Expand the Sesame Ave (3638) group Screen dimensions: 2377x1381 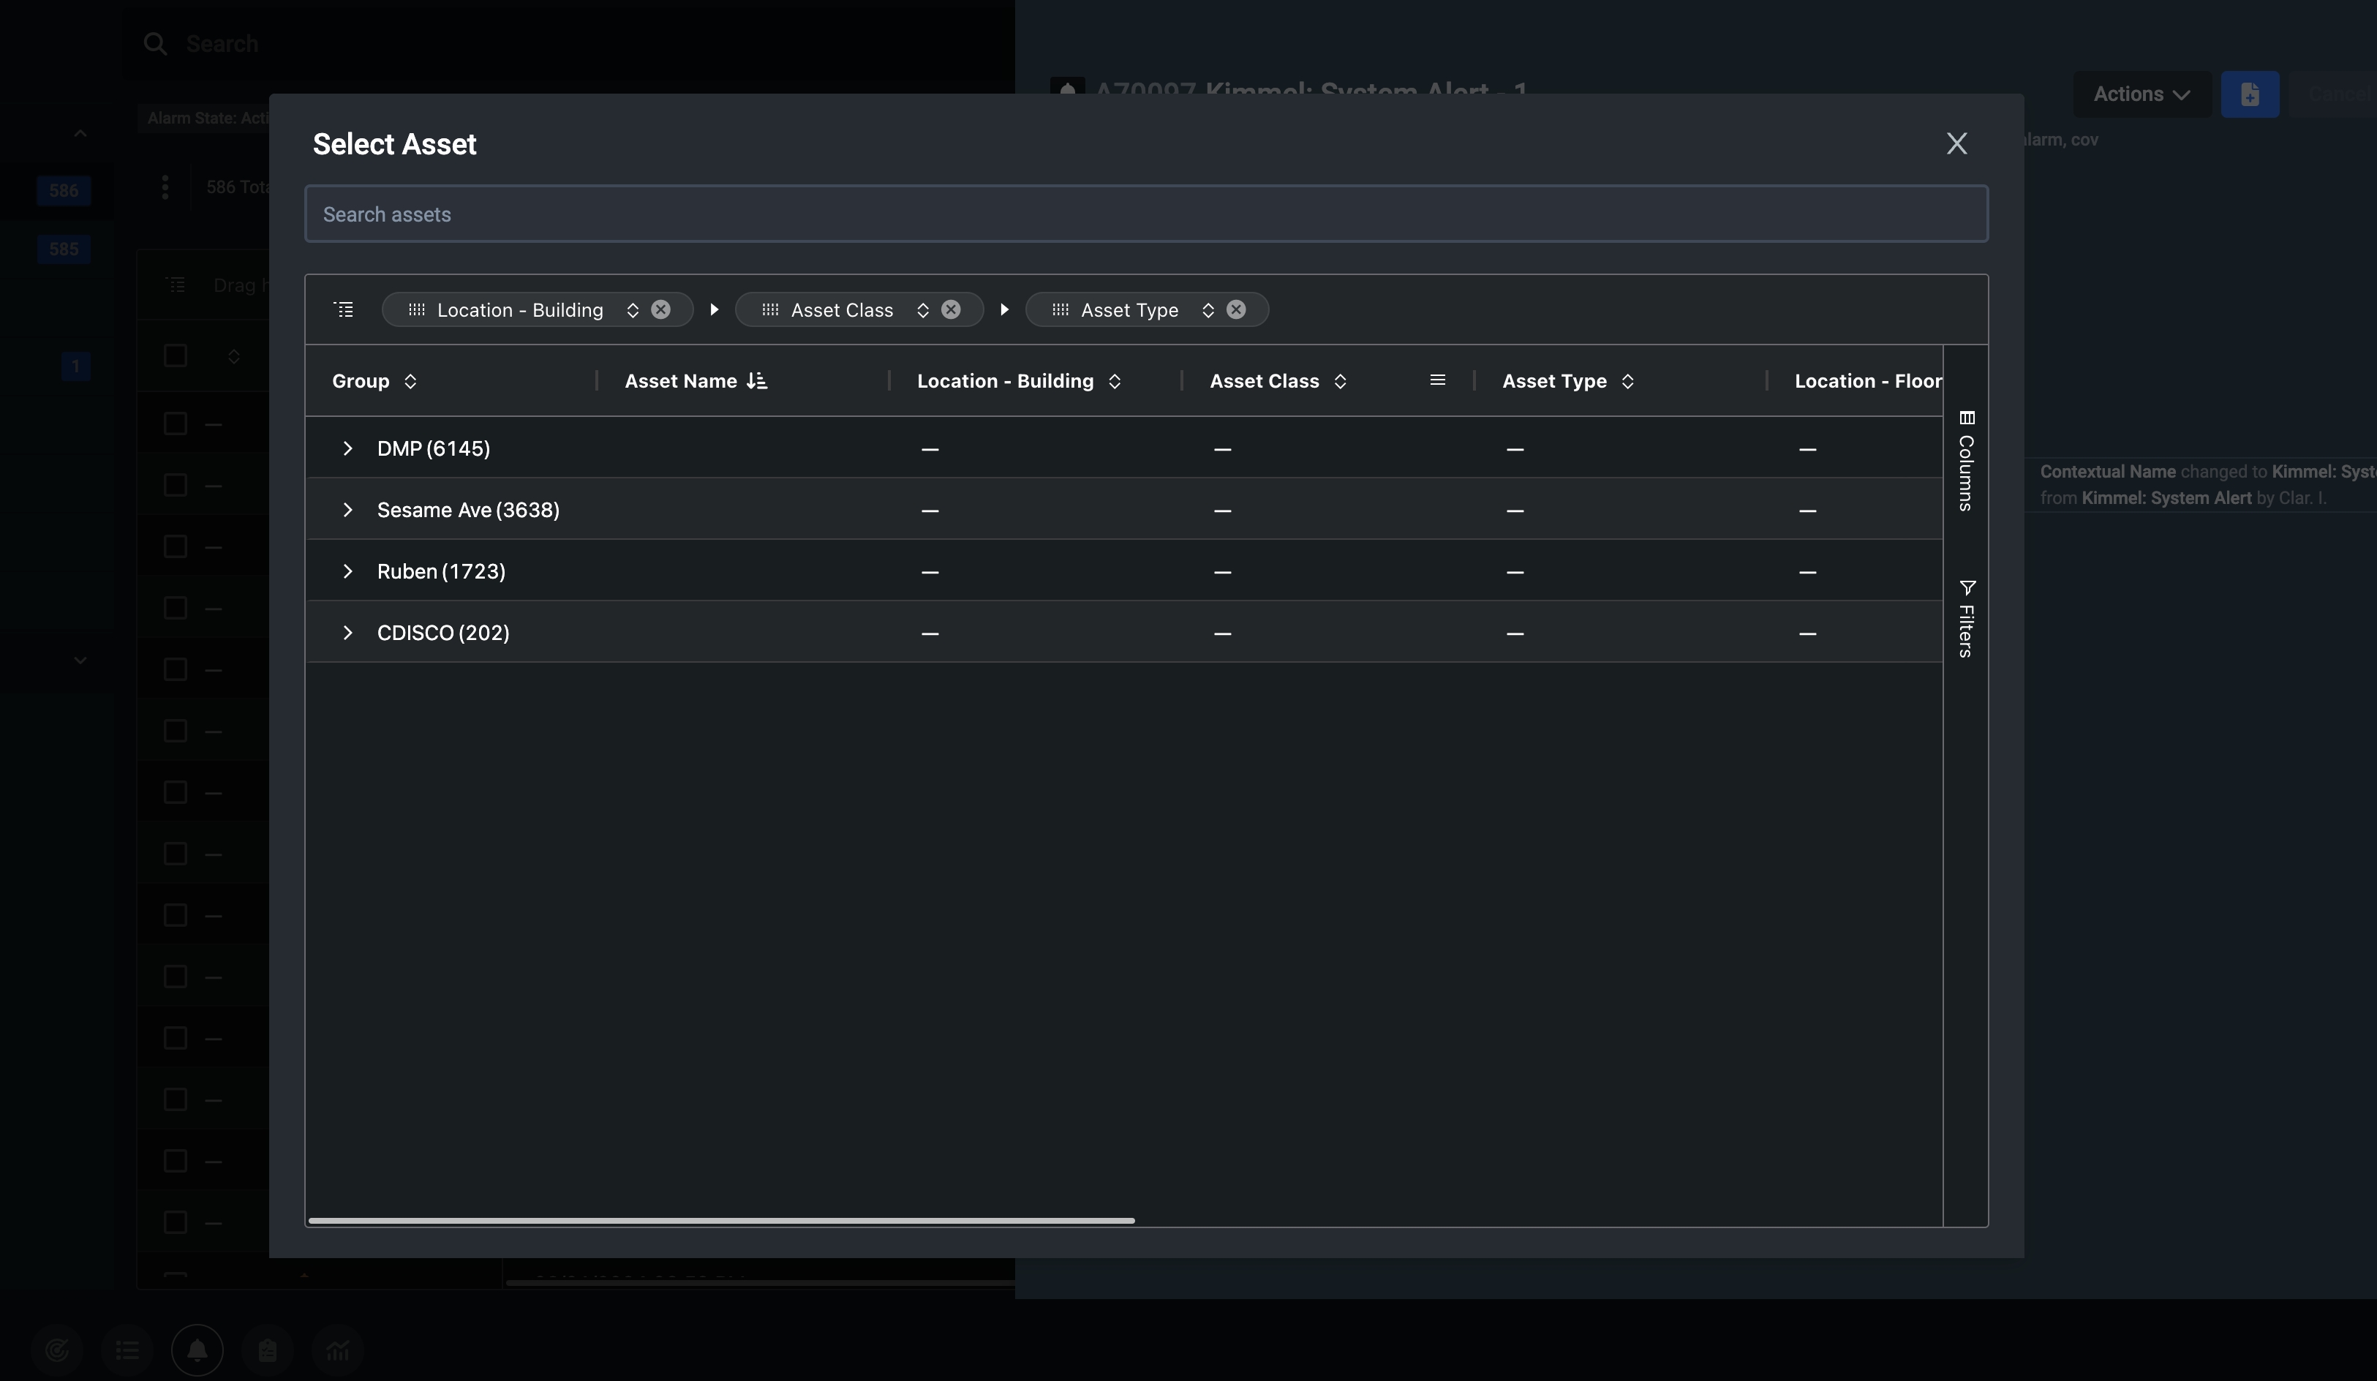(x=347, y=509)
